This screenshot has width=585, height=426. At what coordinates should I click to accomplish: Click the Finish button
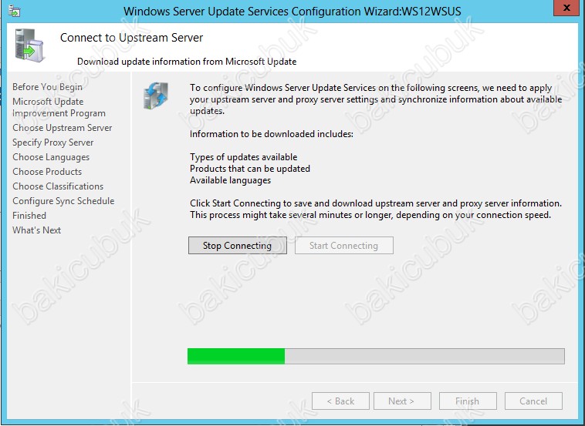(x=468, y=401)
